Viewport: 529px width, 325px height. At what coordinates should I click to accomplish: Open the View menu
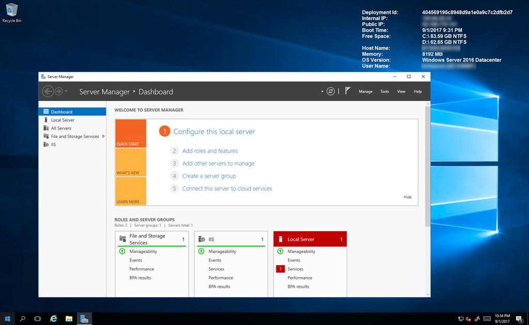pos(401,92)
